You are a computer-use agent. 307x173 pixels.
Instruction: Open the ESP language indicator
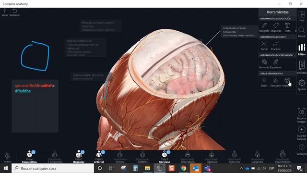272,168
